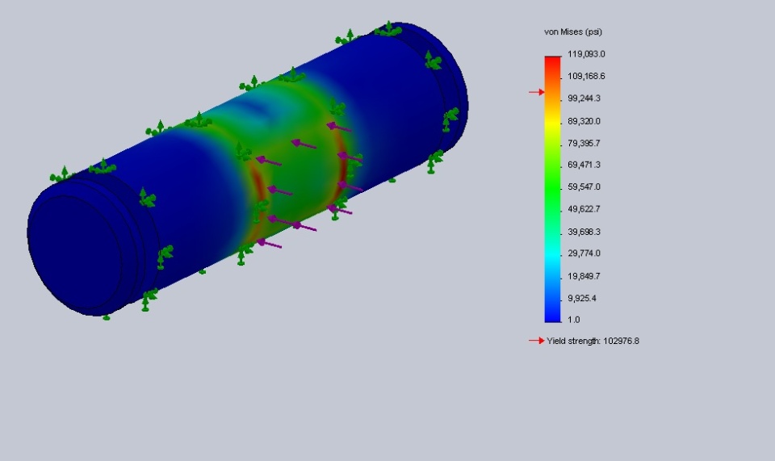The width and height of the screenshot is (775, 461).
Task: Click the red arrow icon before Yield strength
Action: 536,341
